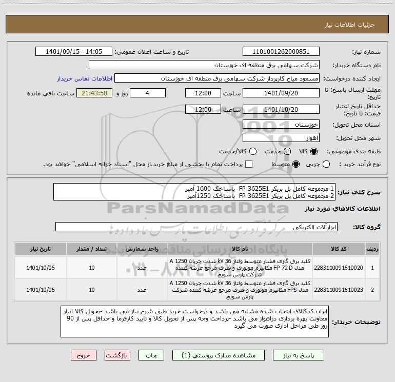Click product name with model FPS
Screen dimensions: 395x382
point(240,290)
